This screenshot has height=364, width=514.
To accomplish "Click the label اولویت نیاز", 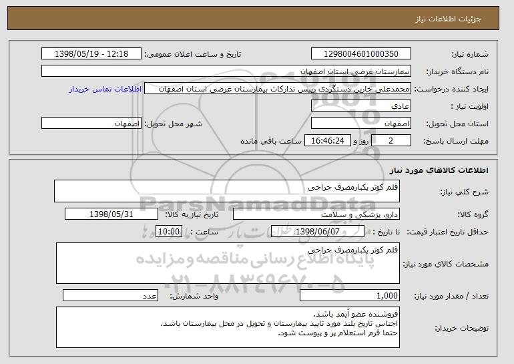I will [470, 107].
